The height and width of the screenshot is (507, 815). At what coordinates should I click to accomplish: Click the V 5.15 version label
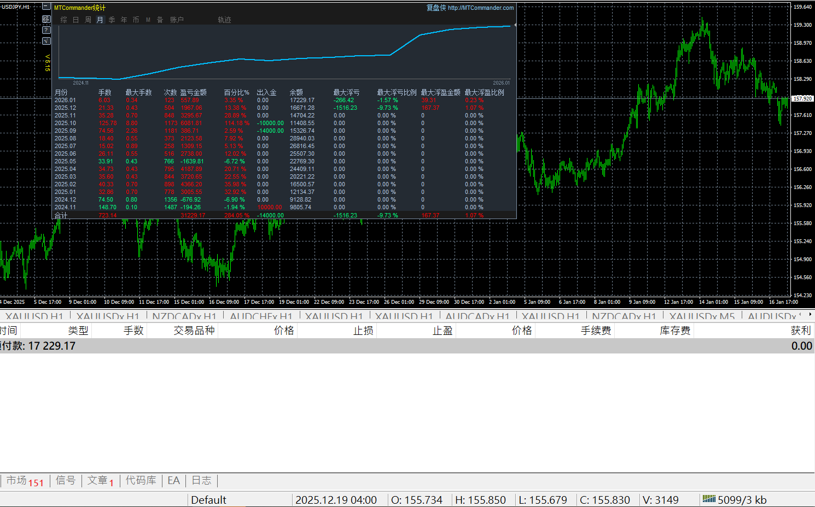coord(48,63)
